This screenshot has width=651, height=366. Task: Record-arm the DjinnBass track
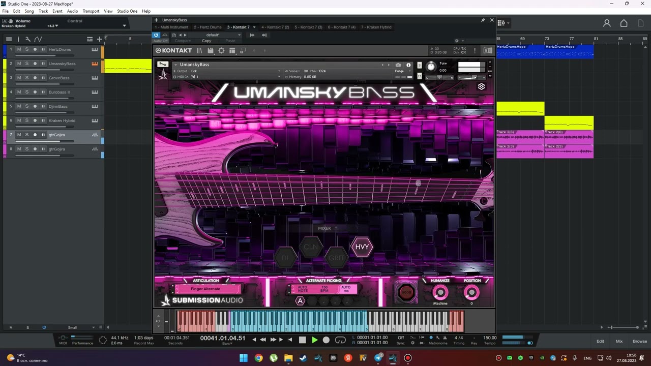(x=35, y=106)
